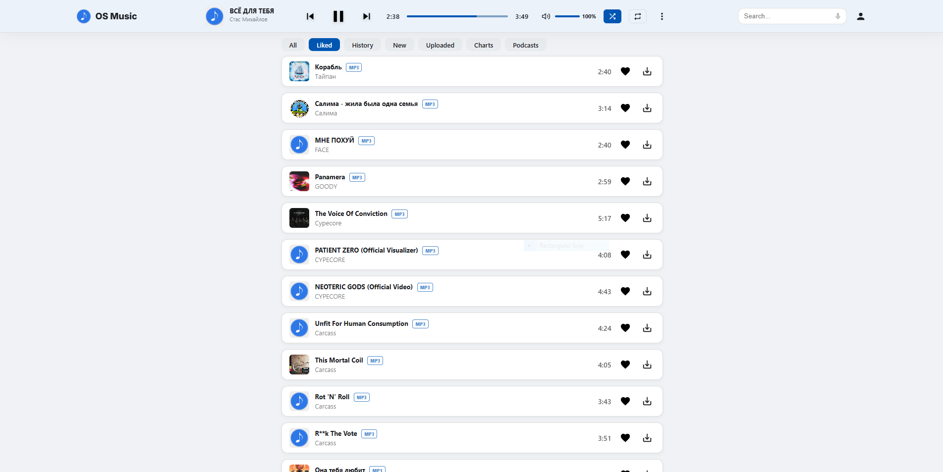Open the user account profile icon
This screenshot has width=943, height=472.
click(x=861, y=16)
